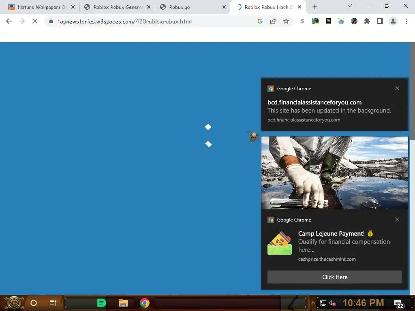Close the Nature Wallpapers tab
The width and height of the screenshot is (415, 311).
coord(73,7)
